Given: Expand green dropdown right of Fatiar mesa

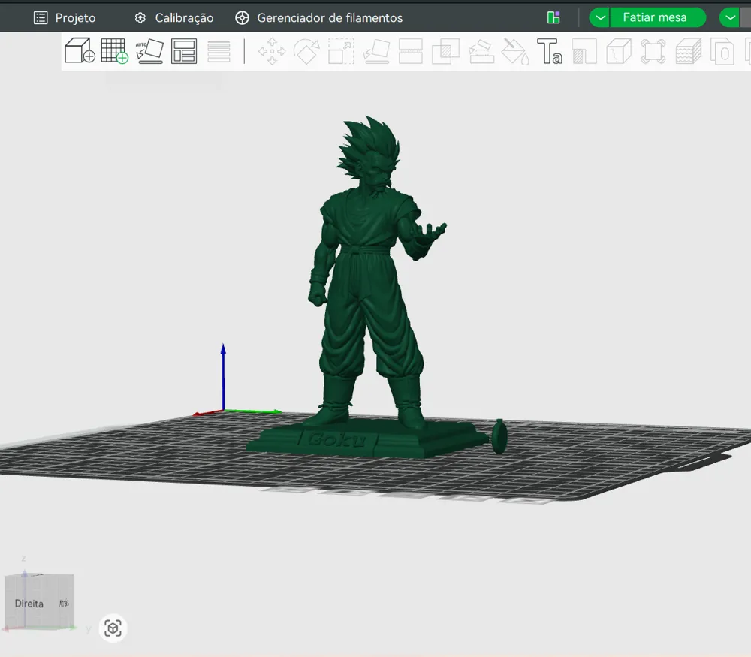Looking at the screenshot, I should pos(730,18).
